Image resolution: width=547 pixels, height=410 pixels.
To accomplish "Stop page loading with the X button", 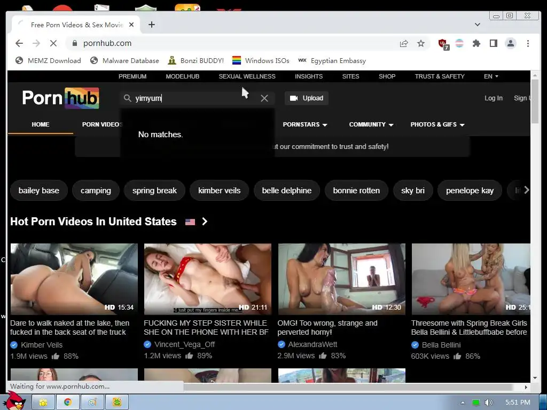I will pyautogui.click(x=53, y=43).
